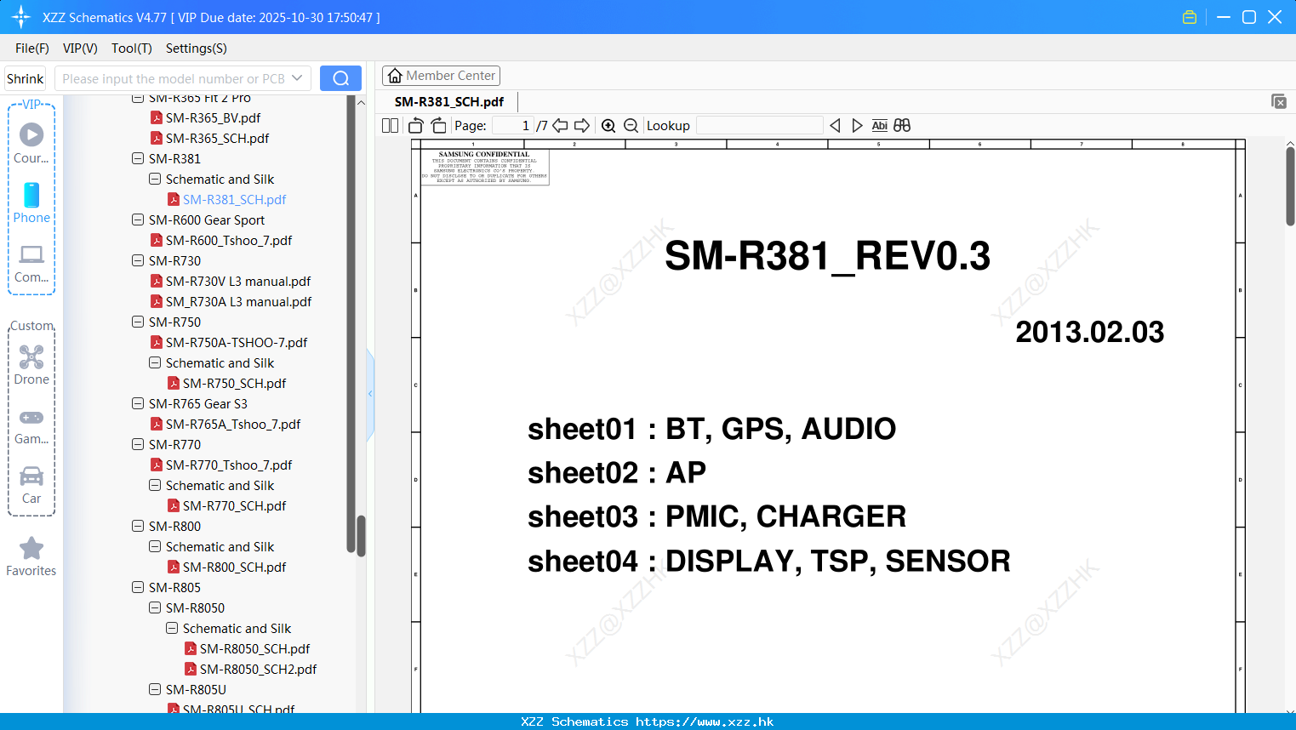Open SM-R600_Tshoo_7.pdf
Screen dimensions: 1296x730
point(229,240)
